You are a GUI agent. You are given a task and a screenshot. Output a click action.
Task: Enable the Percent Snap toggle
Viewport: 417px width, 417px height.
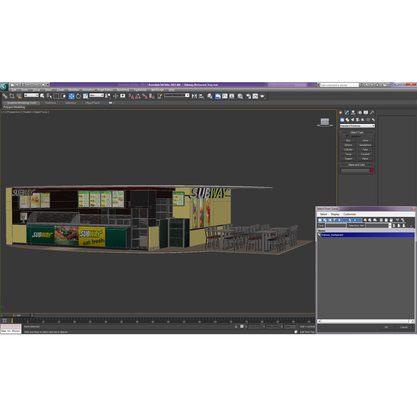[x=145, y=96]
